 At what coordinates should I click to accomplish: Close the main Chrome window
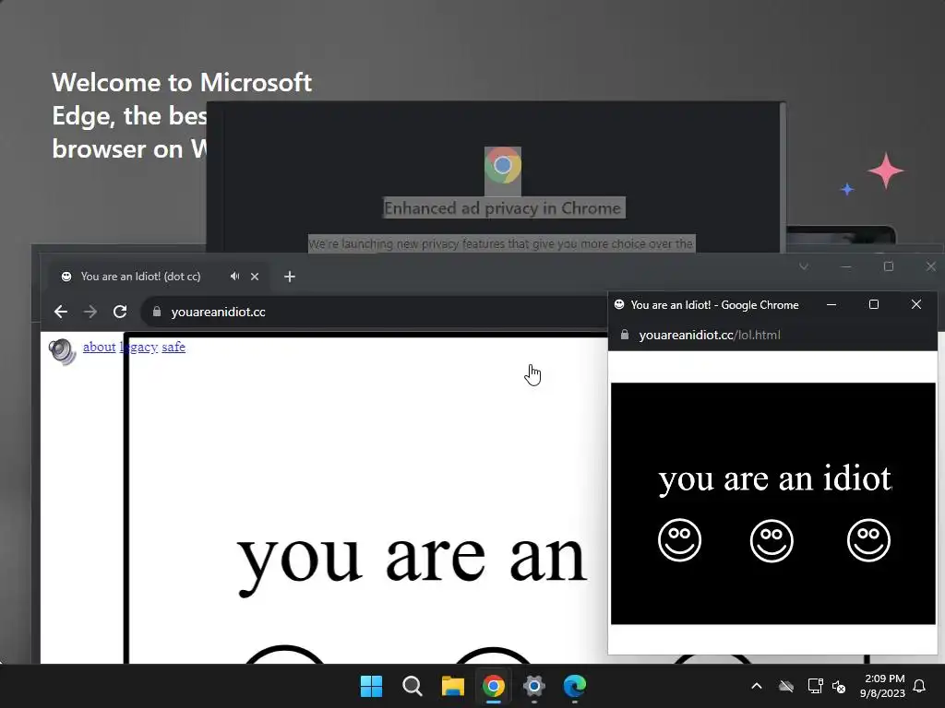[930, 266]
